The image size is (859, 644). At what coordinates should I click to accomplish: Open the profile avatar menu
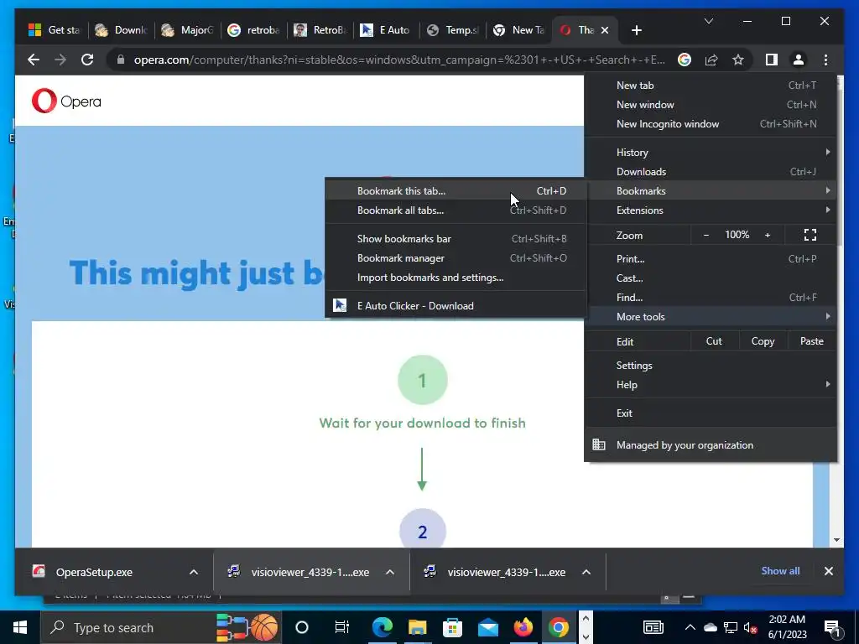pyautogui.click(x=799, y=60)
